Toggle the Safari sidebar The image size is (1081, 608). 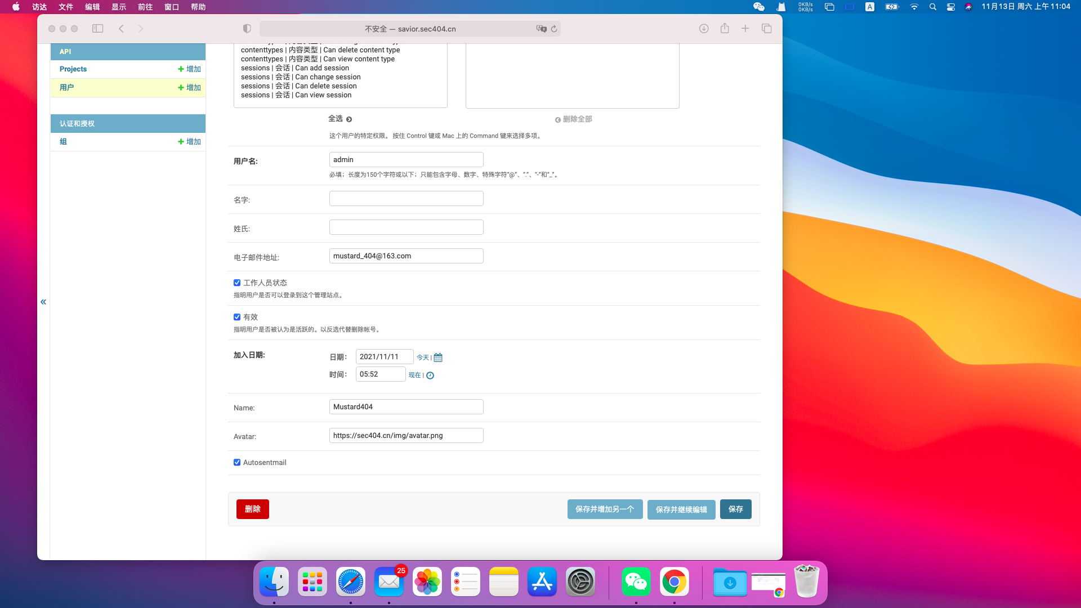tap(98, 29)
